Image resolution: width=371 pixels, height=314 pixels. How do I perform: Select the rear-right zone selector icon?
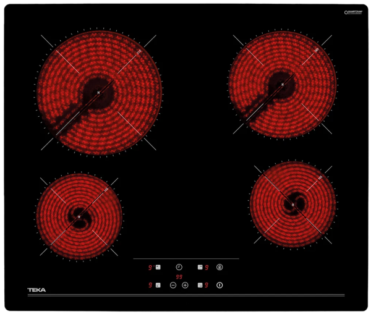click(200, 268)
